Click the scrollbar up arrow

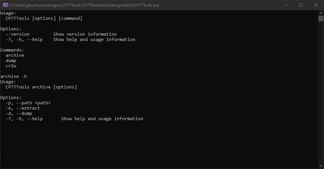tap(321, 13)
